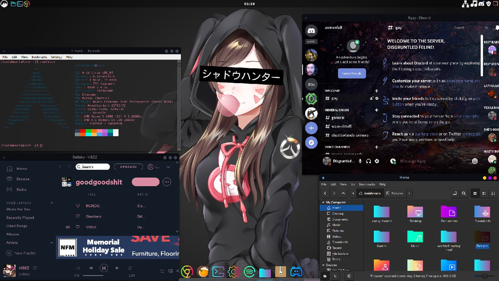Add a channel to GENERAL CHAOS category

tap(376, 110)
